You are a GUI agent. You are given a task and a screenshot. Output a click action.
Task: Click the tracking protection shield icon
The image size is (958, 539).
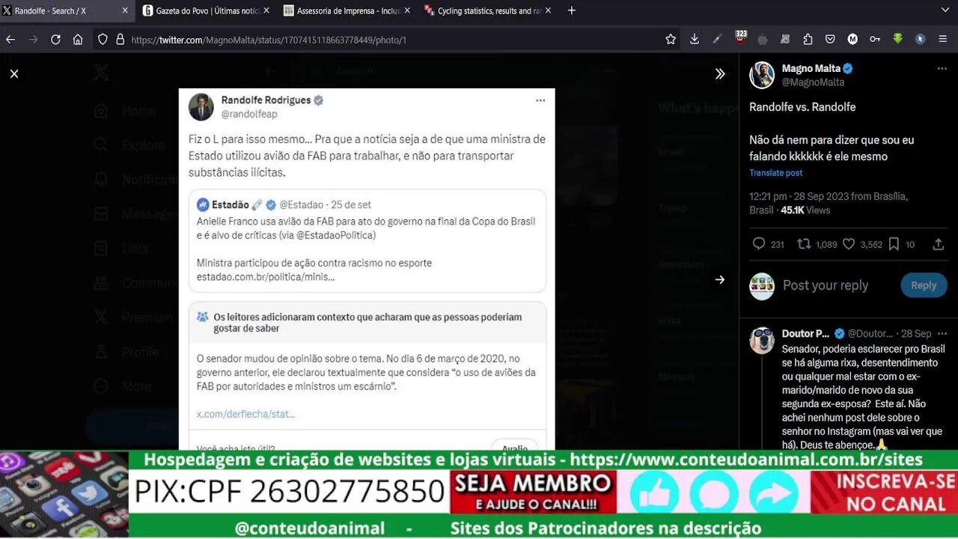(103, 40)
